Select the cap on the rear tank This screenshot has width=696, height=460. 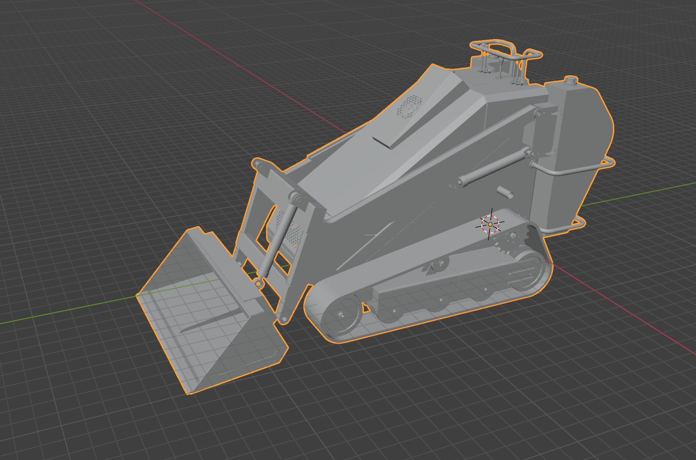[570, 80]
